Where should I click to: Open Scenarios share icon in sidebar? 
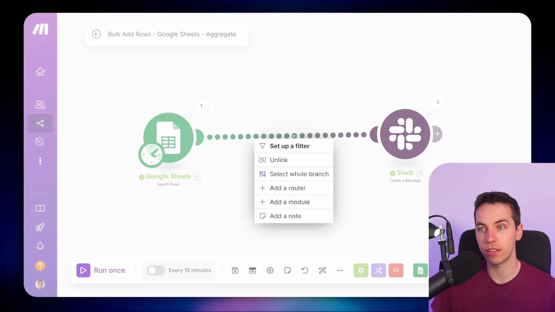pos(40,123)
